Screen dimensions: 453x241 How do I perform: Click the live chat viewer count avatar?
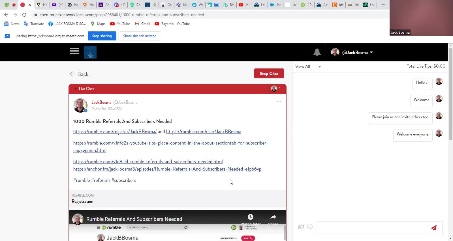(274, 89)
